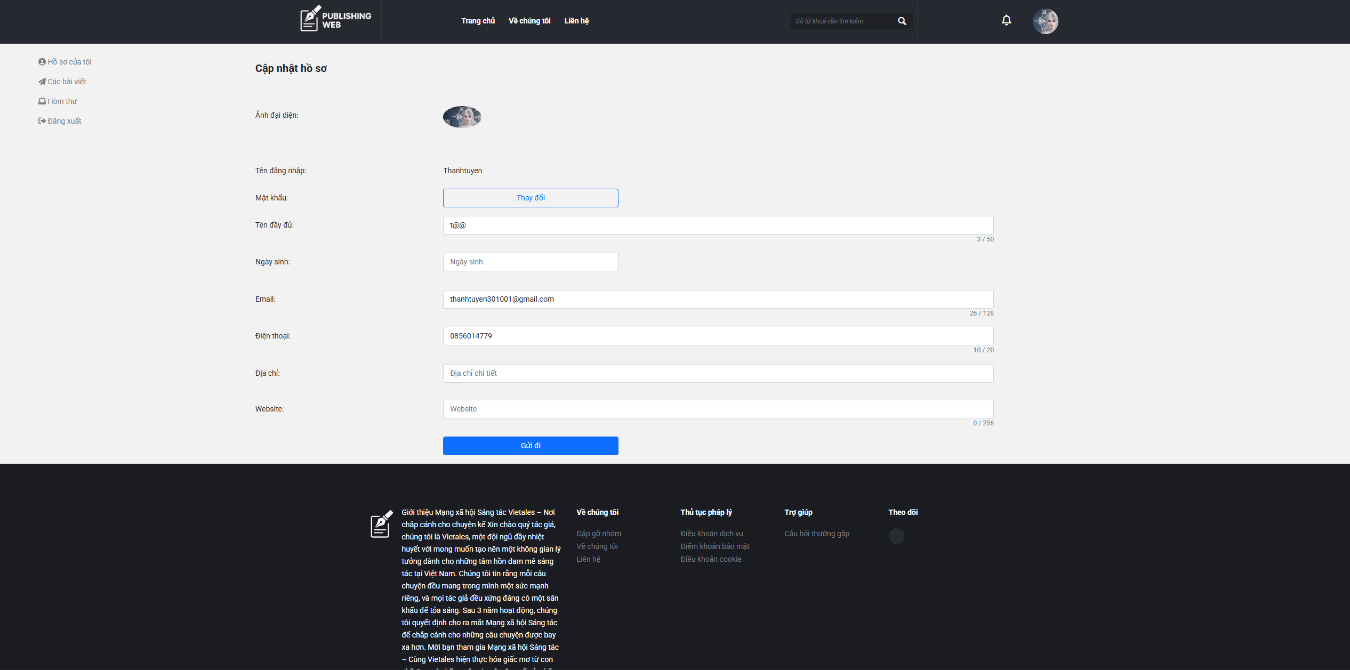Click the search magnifier icon
The width and height of the screenshot is (1350, 670).
tap(902, 21)
